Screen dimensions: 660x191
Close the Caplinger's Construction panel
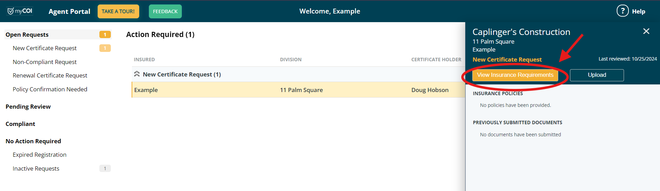(646, 31)
